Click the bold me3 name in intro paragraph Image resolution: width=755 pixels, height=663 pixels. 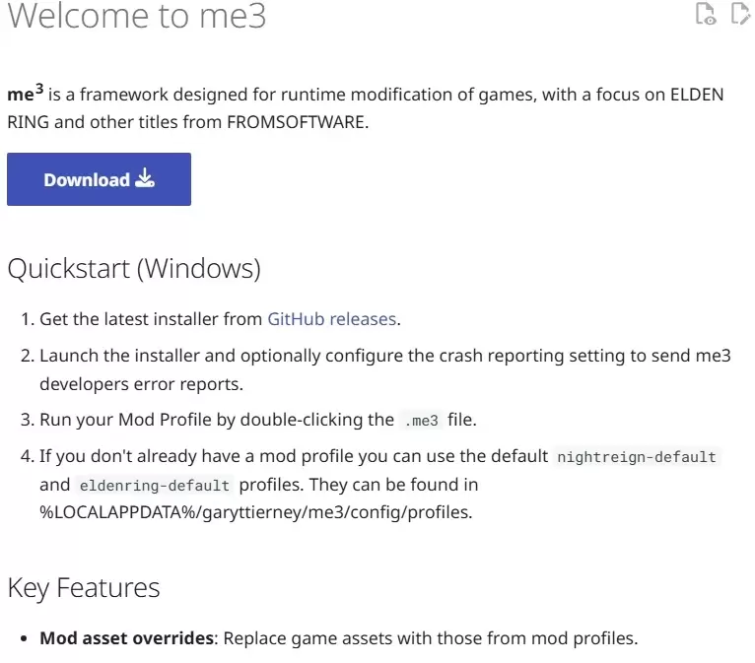click(x=24, y=96)
